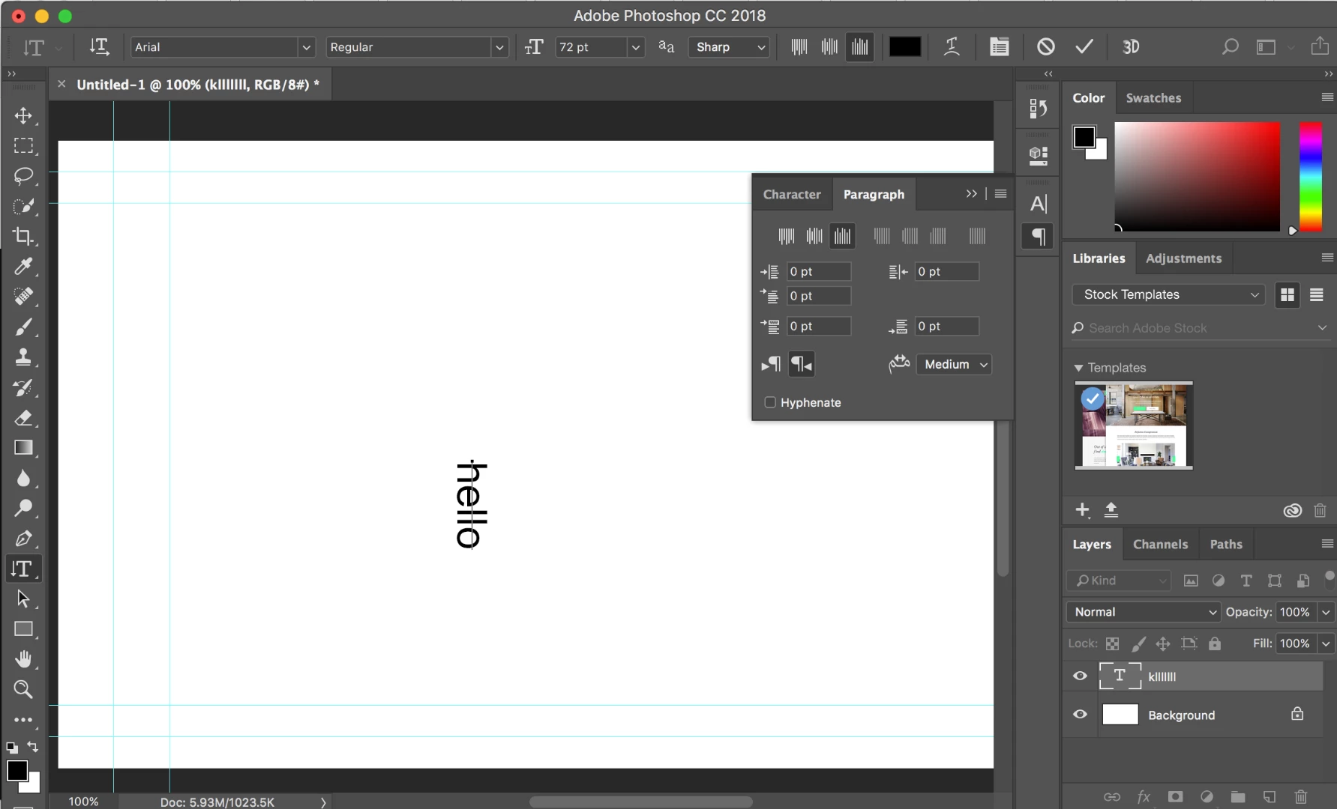Image resolution: width=1337 pixels, height=809 pixels.
Task: Open the Stock Templates library dropdown
Action: 1168,294
